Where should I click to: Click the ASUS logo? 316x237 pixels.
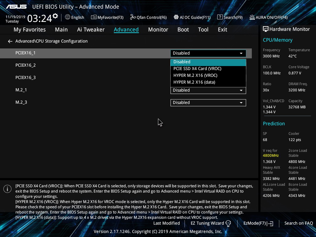tap(16, 7)
